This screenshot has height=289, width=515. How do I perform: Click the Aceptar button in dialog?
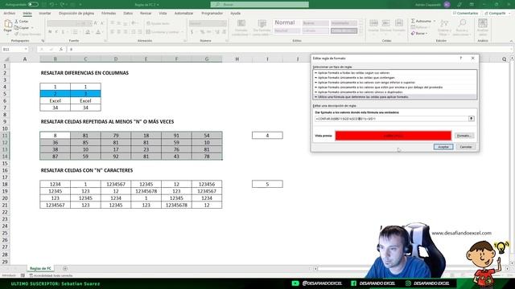[x=443, y=147]
